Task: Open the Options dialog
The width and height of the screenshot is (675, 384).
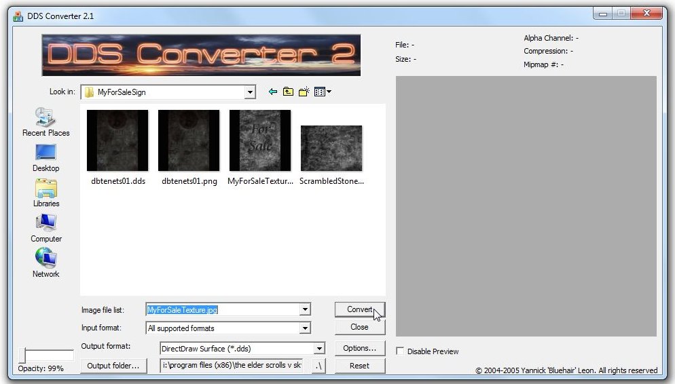Action: pos(360,348)
